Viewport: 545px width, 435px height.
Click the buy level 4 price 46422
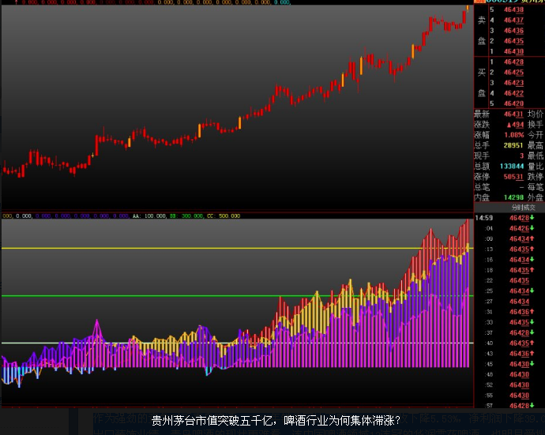513,93
